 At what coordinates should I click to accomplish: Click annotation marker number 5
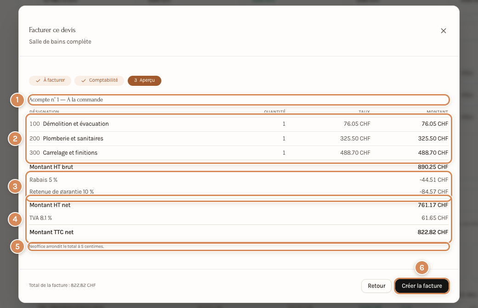tap(17, 246)
